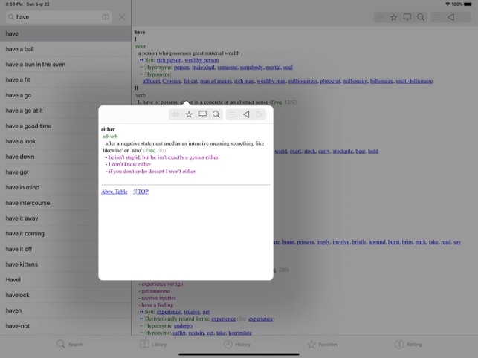The image size is (478, 358).
Task: Tap the magnifier icon in popup toolbar
Action: [216, 114]
